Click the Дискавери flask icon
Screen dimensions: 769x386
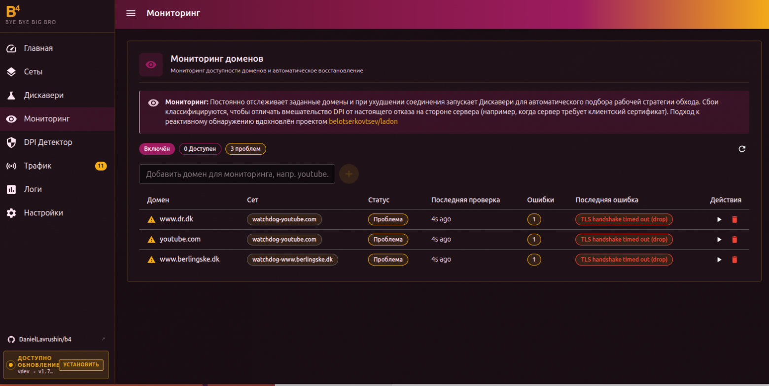(11, 95)
